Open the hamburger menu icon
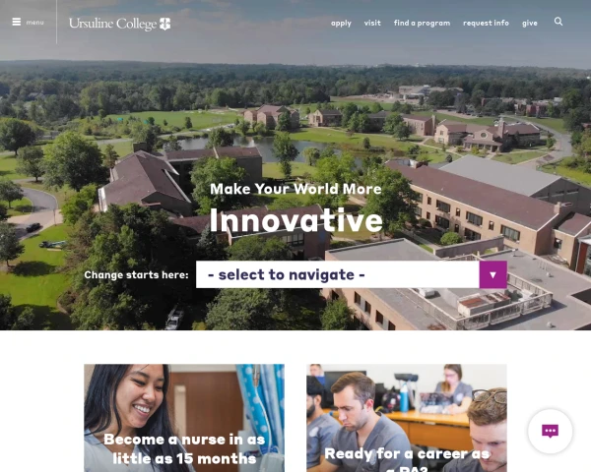 (16, 23)
